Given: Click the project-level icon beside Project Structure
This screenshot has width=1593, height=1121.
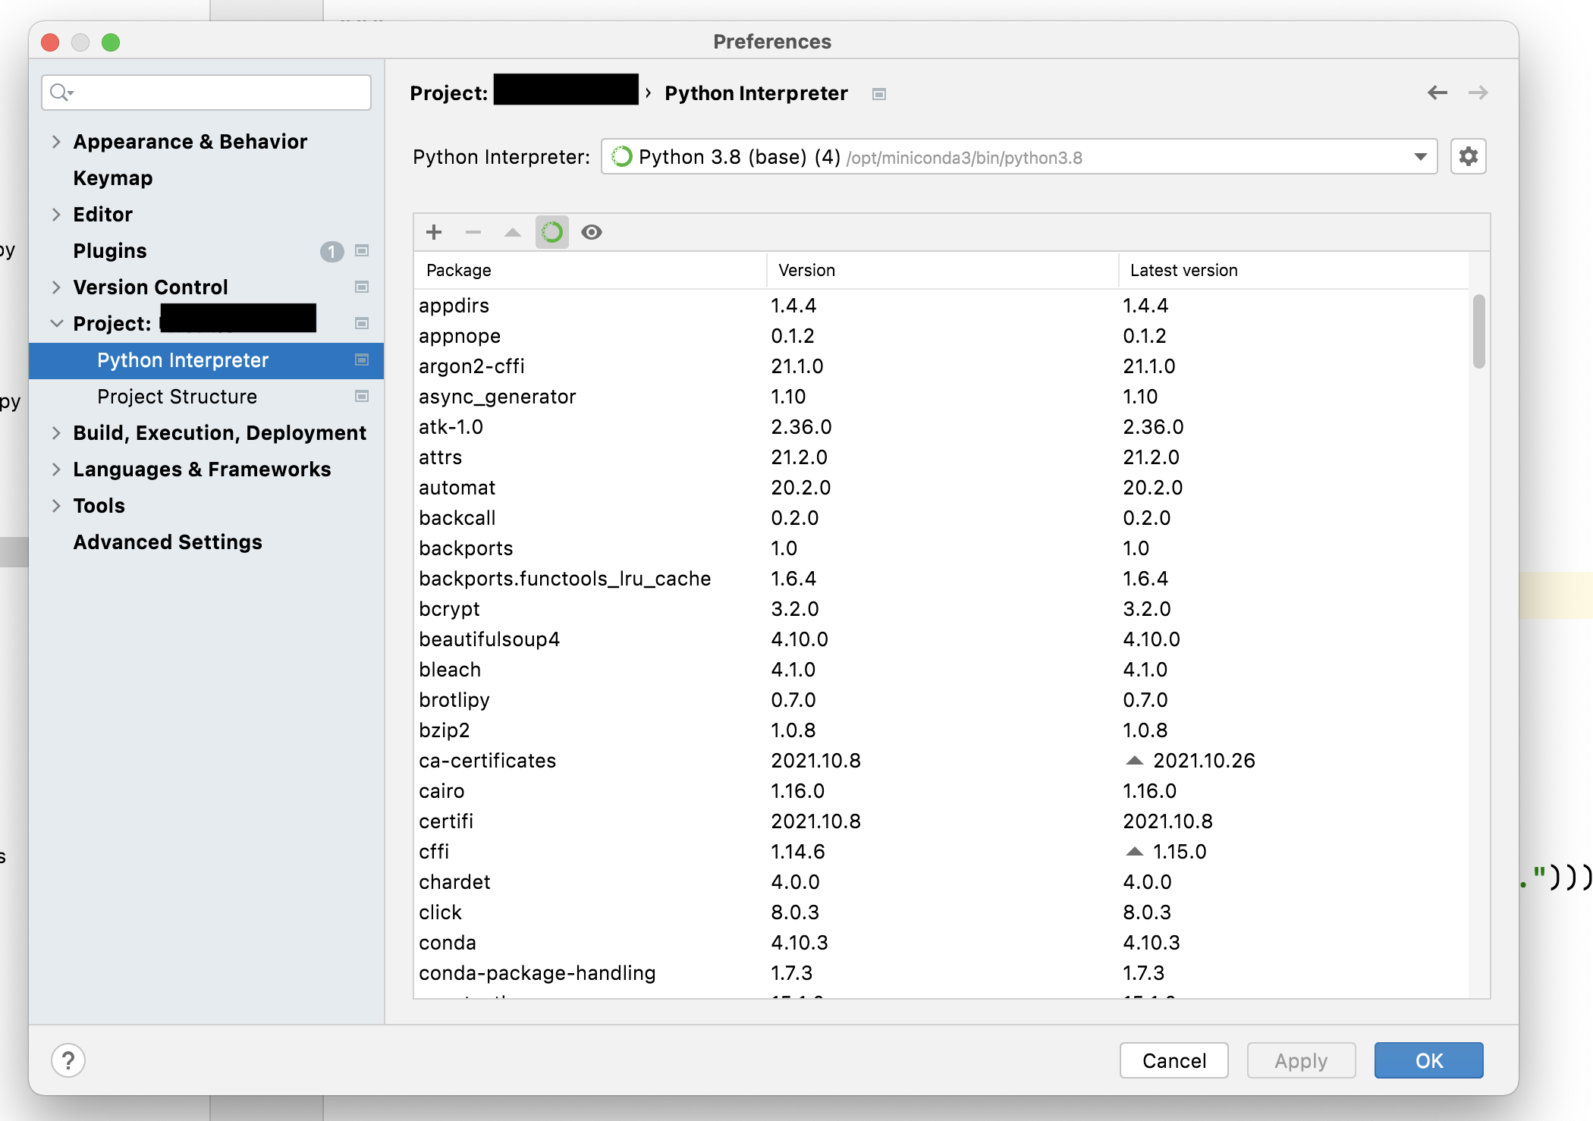Looking at the screenshot, I should click(362, 397).
